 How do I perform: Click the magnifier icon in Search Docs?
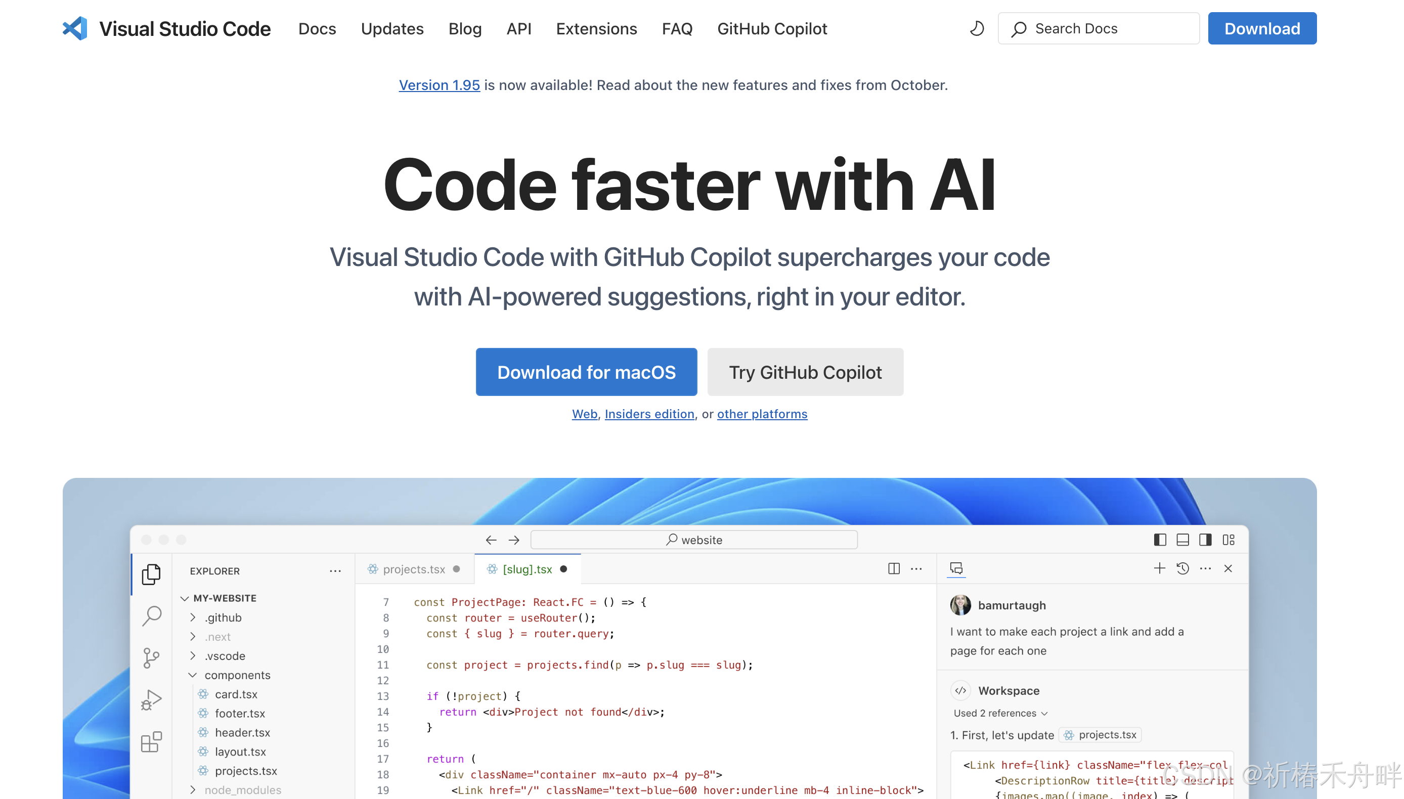[x=1018, y=29]
